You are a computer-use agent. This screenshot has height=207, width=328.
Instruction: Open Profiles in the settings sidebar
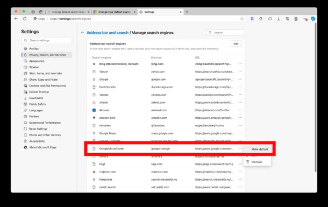(47, 49)
